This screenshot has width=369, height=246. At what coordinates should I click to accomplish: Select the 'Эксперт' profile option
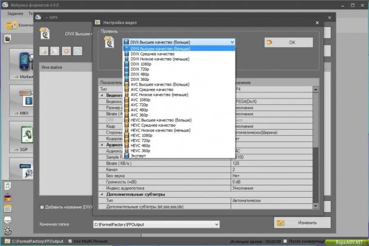pyautogui.click(x=138, y=156)
